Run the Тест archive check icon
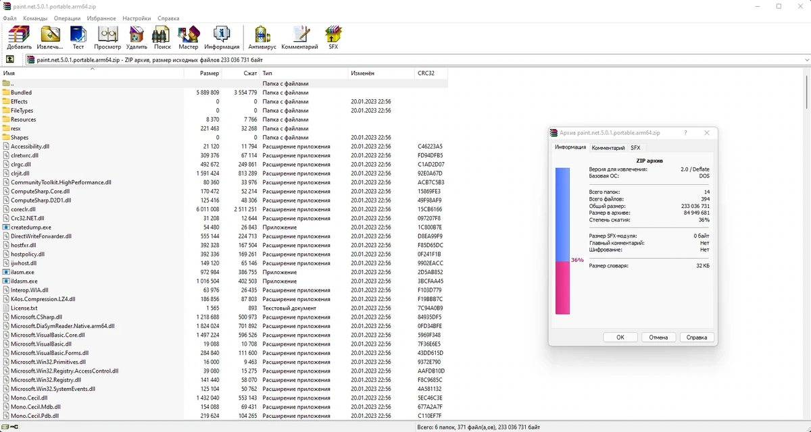This screenshot has width=811, height=432. click(x=78, y=34)
